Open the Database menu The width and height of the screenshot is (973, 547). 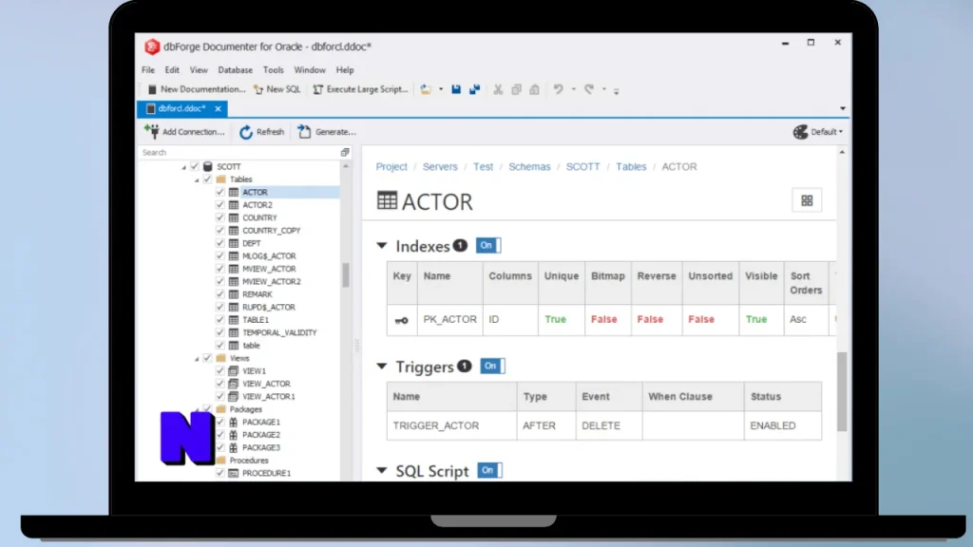(x=236, y=70)
